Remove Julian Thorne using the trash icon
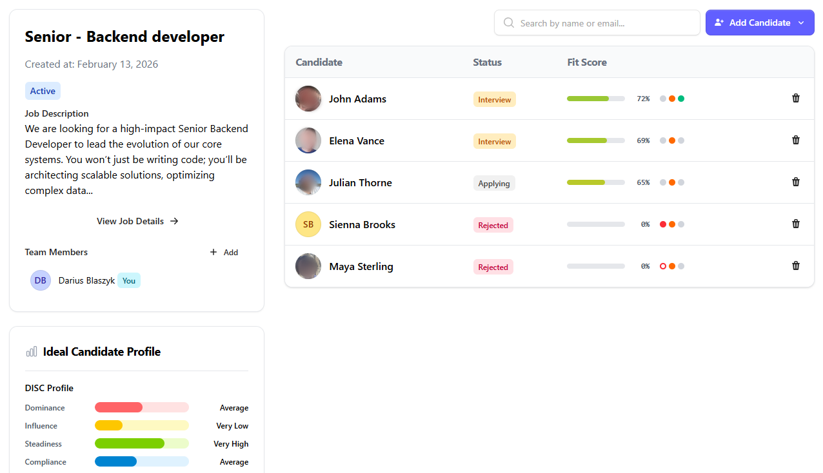Image resolution: width=823 pixels, height=473 pixels. coord(796,182)
